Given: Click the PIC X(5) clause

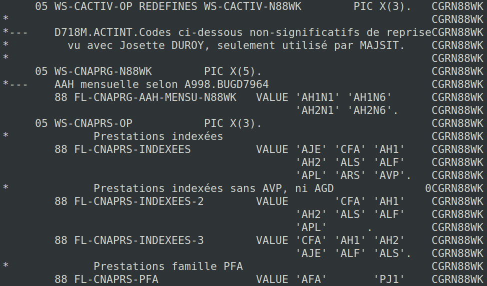Looking at the screenshot, I should coord(233,71).
